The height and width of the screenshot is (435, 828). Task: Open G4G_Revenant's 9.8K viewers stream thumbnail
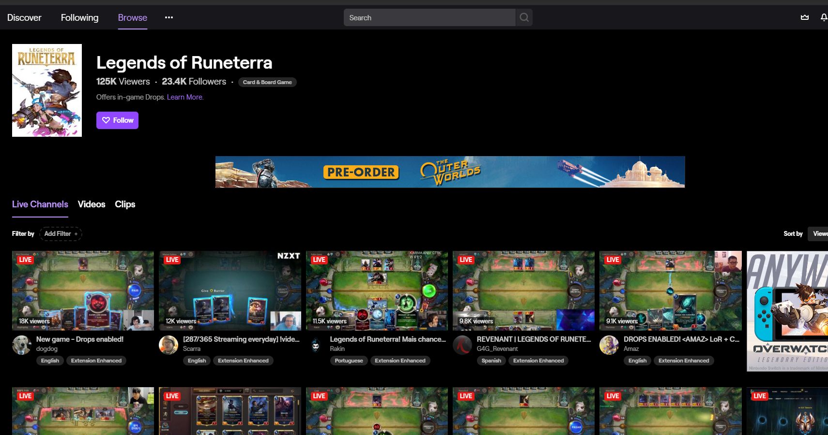pyautogui.click(x=523, y=290)
